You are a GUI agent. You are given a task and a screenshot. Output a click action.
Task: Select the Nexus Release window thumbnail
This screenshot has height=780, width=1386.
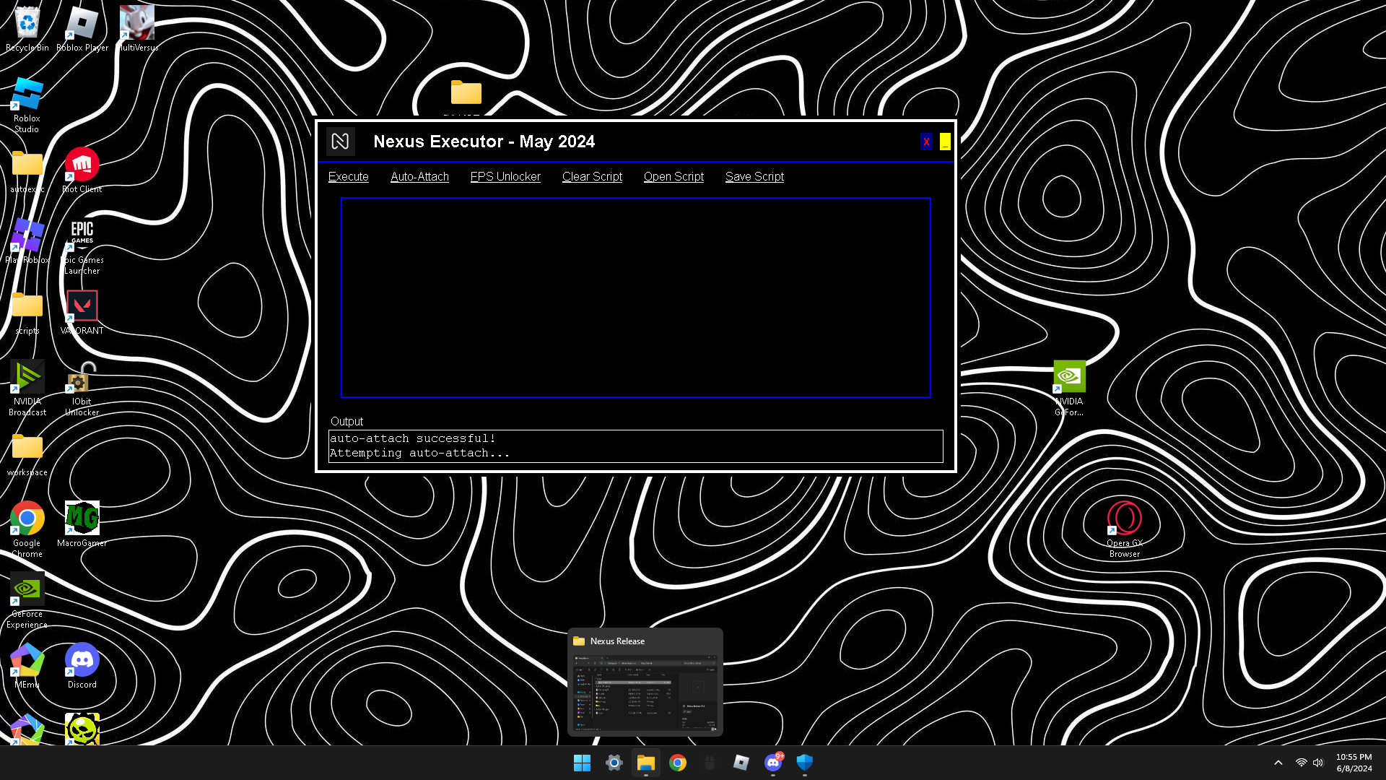(645, 692)
